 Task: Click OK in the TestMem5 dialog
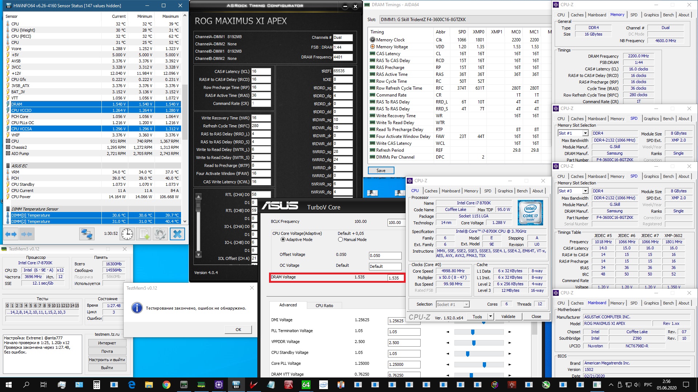click(x=238, y=330)
